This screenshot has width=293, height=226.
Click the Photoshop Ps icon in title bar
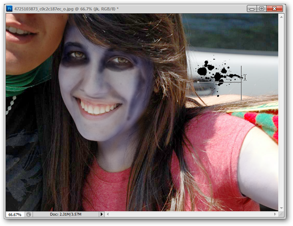click(x=9, y=8)
